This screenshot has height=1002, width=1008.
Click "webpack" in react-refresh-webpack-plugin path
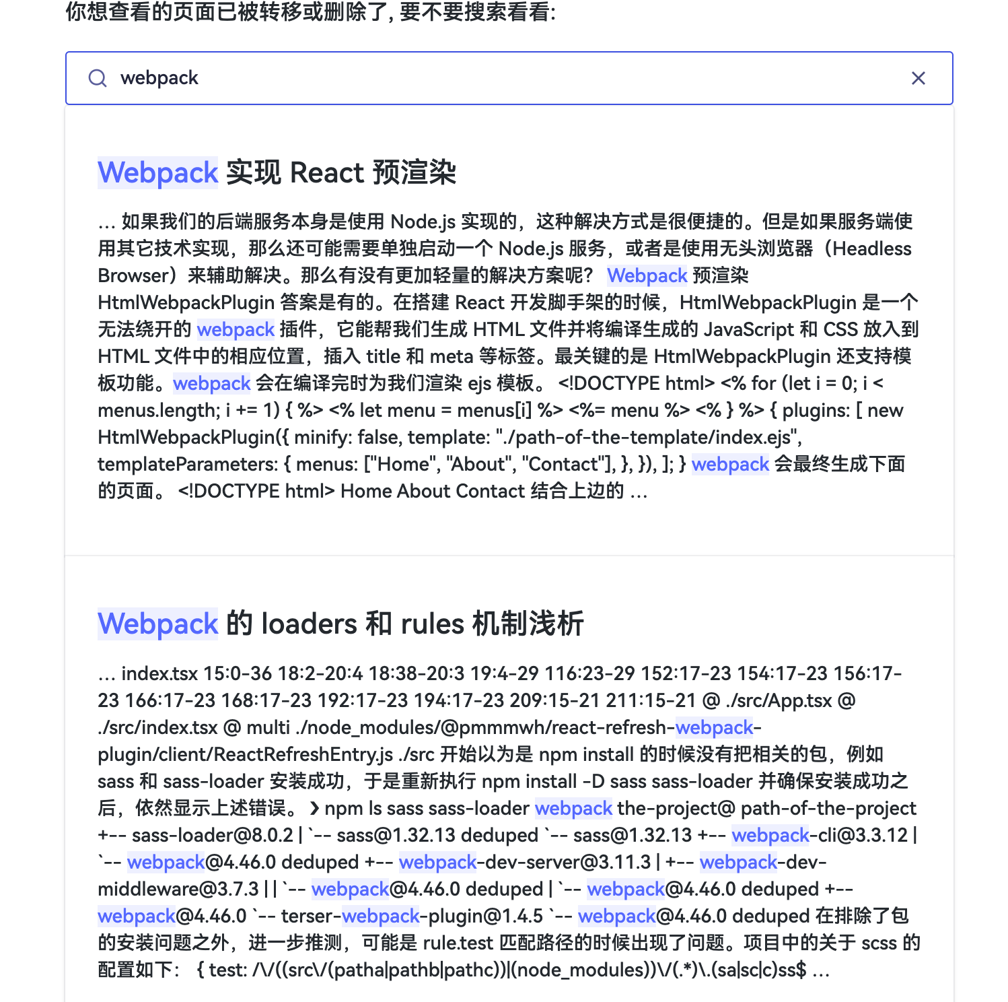(x=714, y=727)
